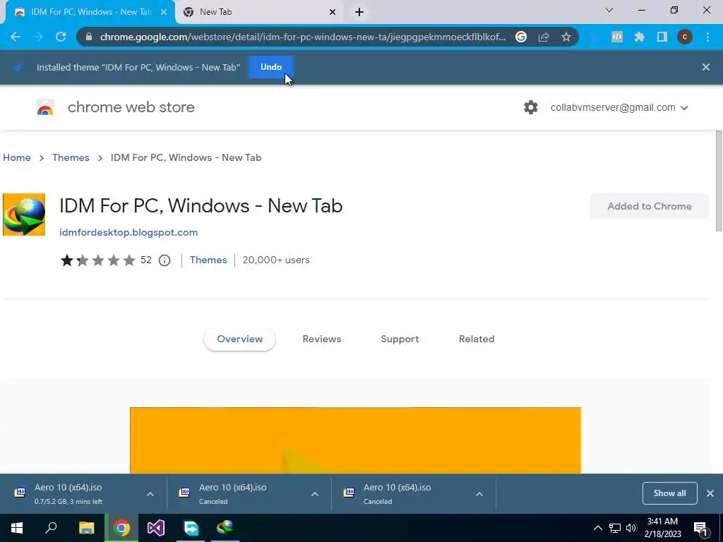Click Chrome icon in taskbar
Image resolution: width=723 pixels, height=542 pixels.
[x=121, y=528]
